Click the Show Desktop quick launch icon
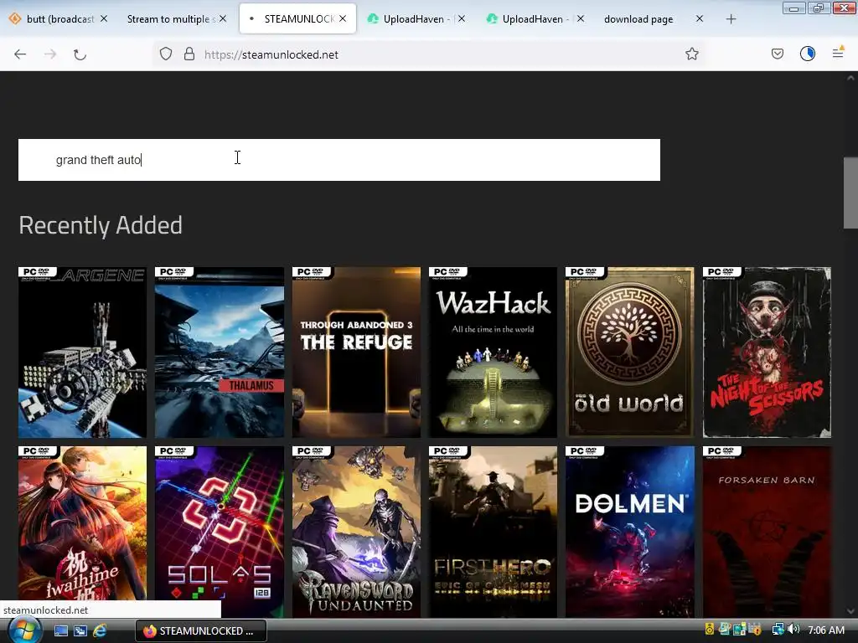 pyautogui.click(x=60, y=630)
